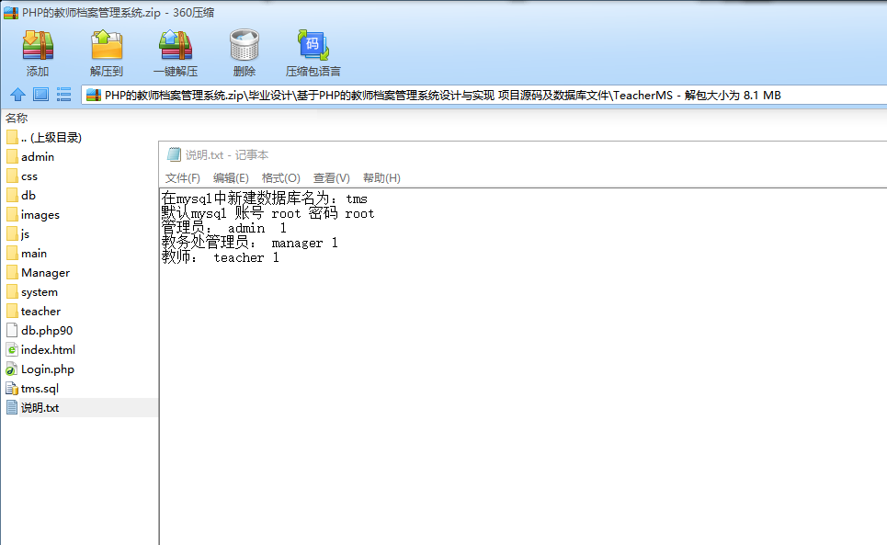
Task: Click the 说明.txt file name
Action: tap(40, 408)
